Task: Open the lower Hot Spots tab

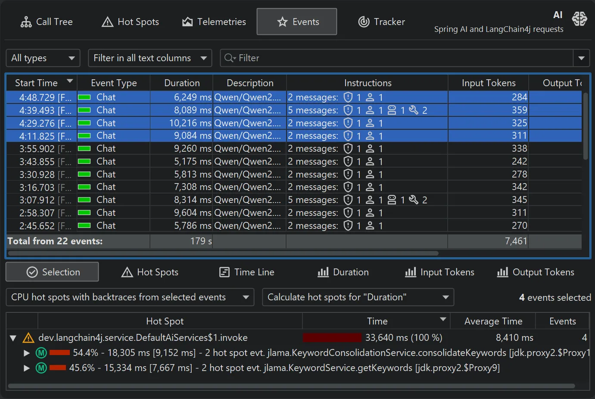Action: tap(150, 272)
